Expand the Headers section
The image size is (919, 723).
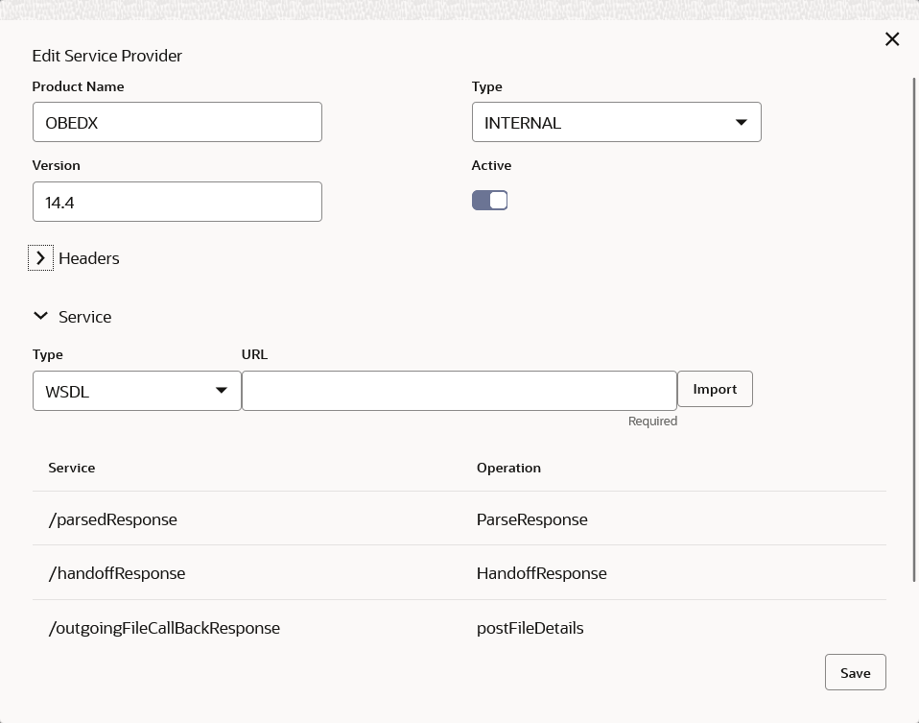coord(40,258)
